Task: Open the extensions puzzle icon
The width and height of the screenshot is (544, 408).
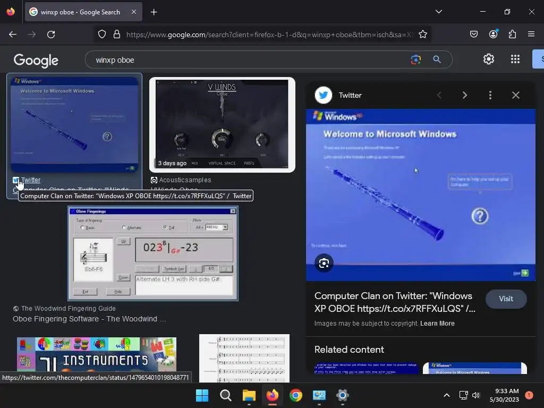Action: coord(512,34)
